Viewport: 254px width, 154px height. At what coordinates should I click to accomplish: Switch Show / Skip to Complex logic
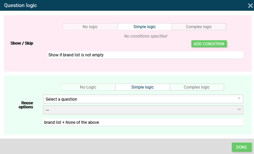(199, 27)
